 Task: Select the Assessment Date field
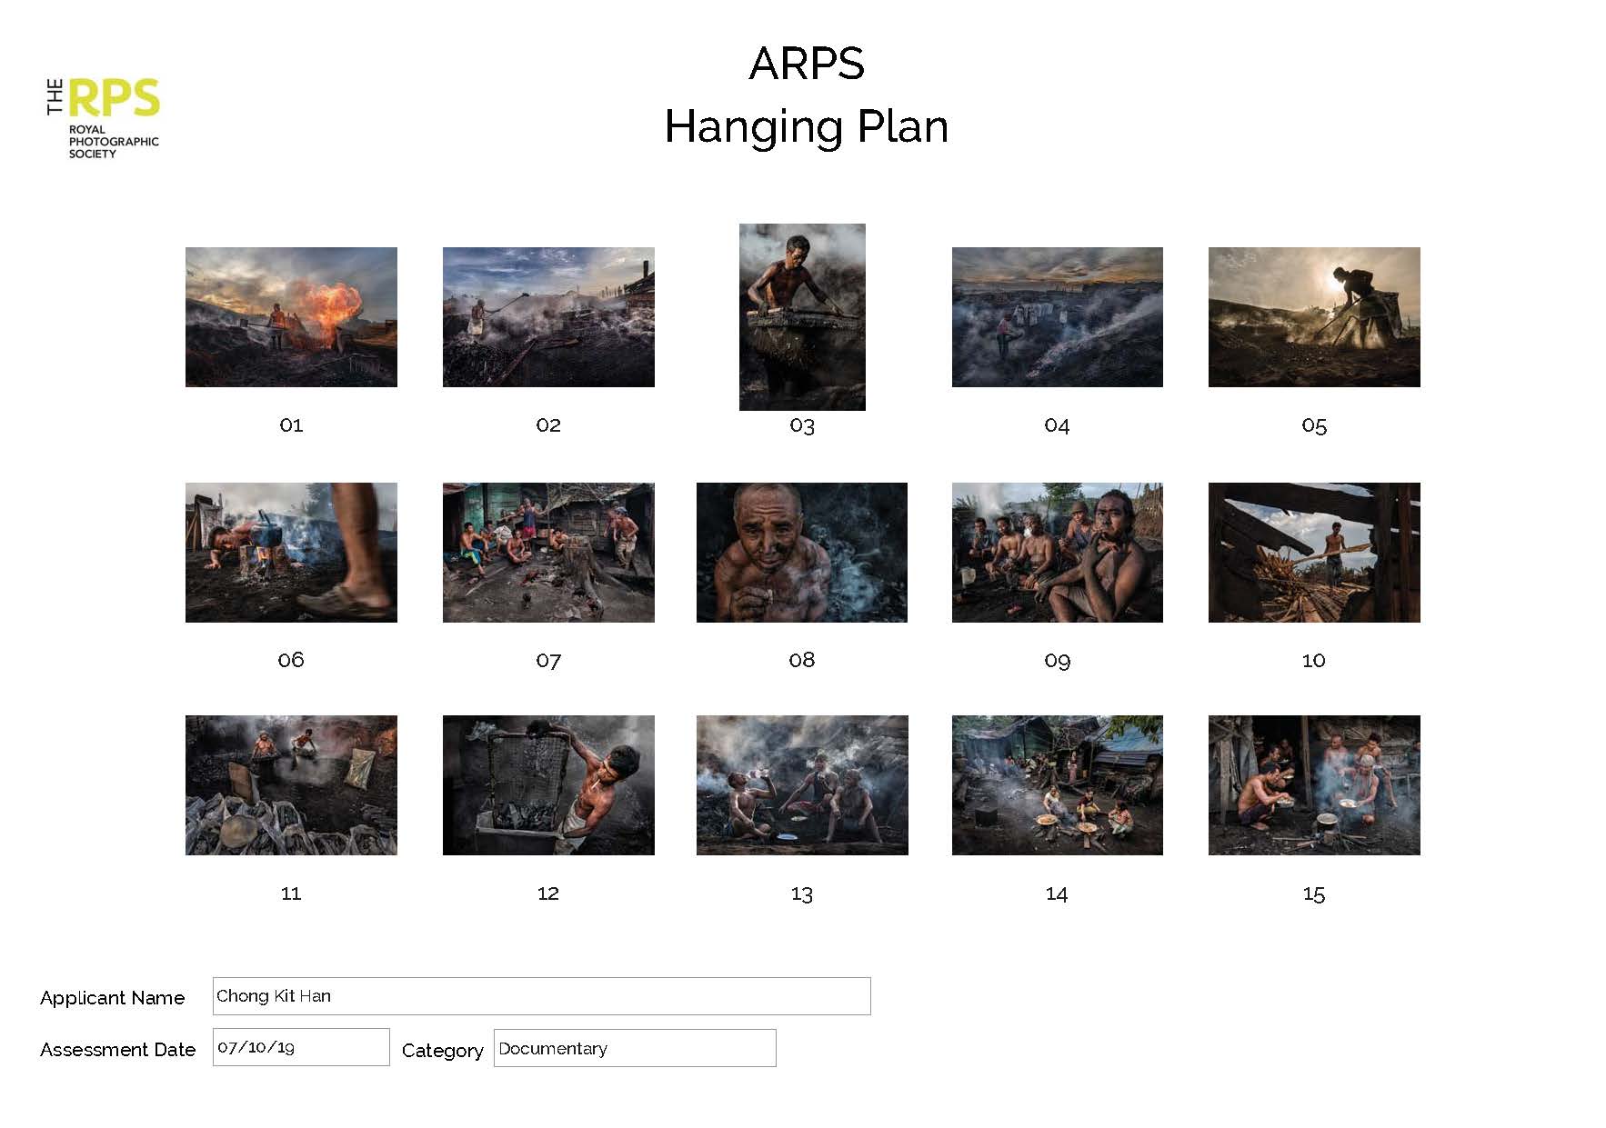click(x=300, y=1047)
